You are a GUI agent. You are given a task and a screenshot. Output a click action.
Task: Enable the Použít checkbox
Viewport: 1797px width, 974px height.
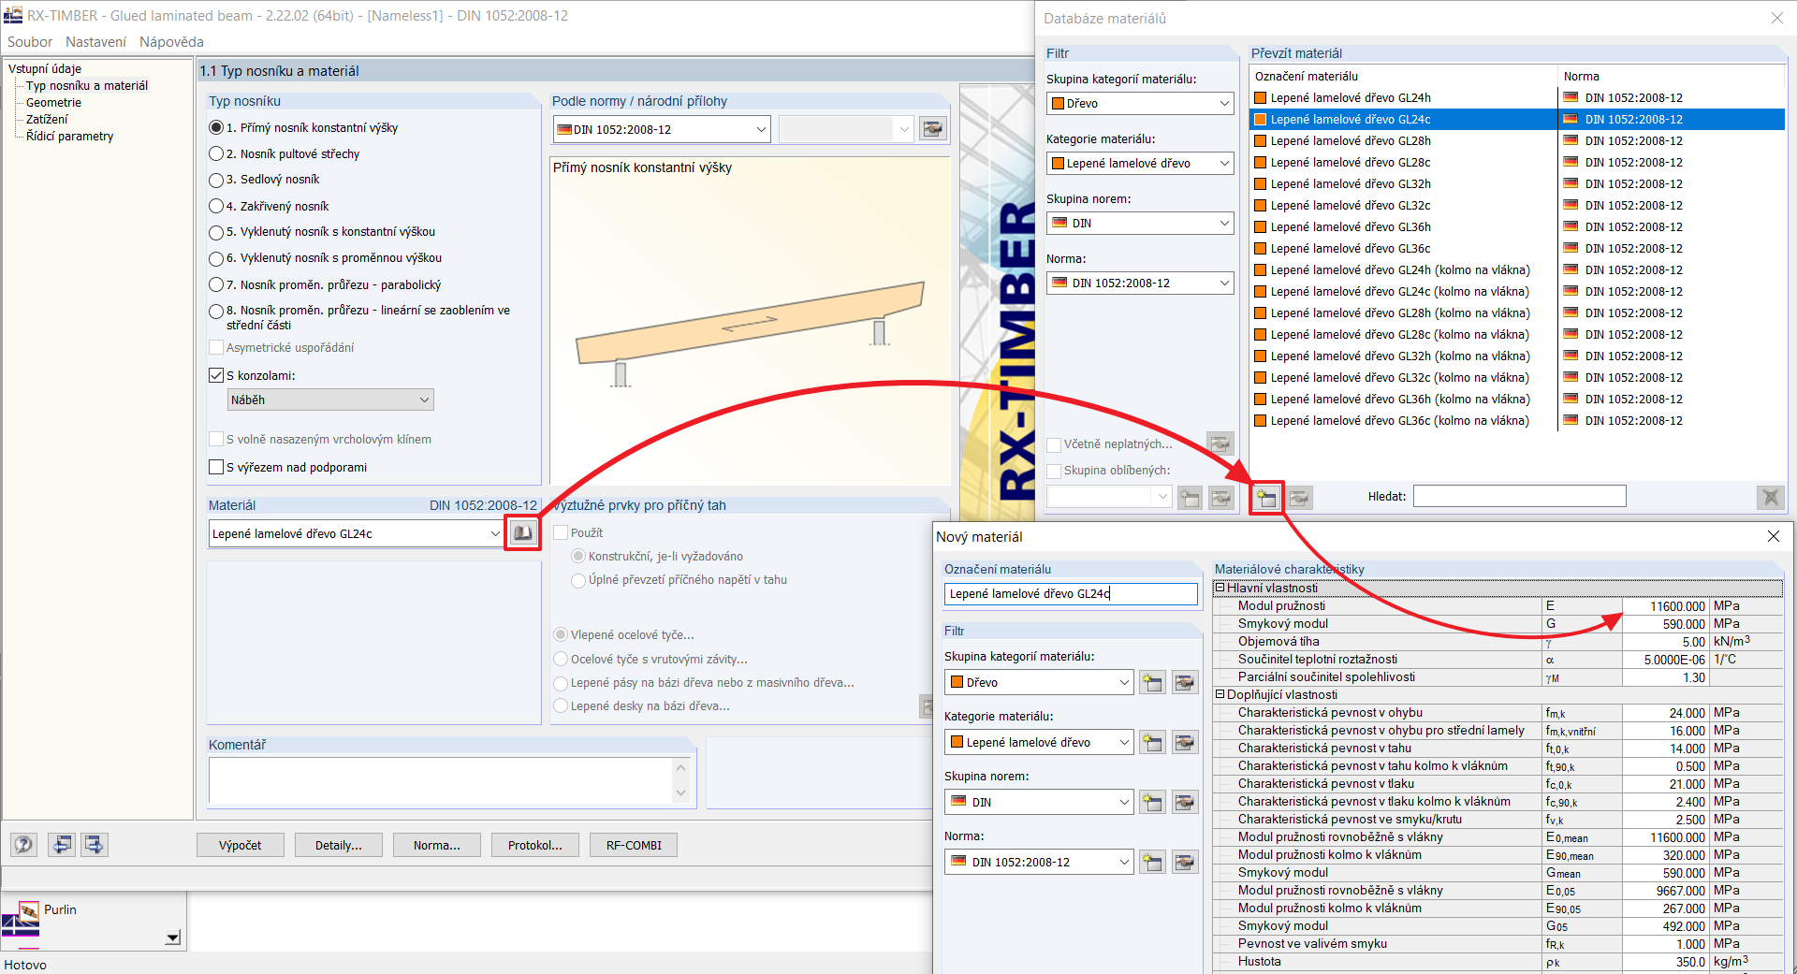[562, 532]
